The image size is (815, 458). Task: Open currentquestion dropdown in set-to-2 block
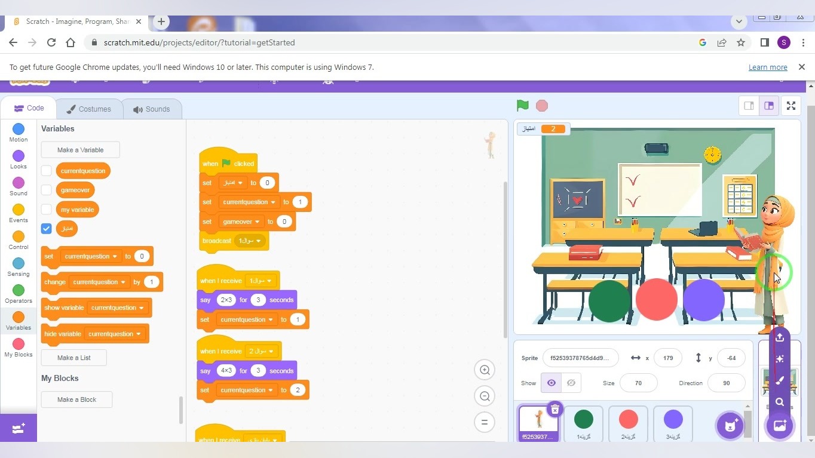[246, 390]
